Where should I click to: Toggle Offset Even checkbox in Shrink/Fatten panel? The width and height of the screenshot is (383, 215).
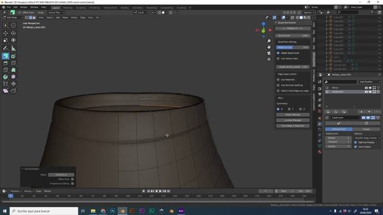point(72,179)
